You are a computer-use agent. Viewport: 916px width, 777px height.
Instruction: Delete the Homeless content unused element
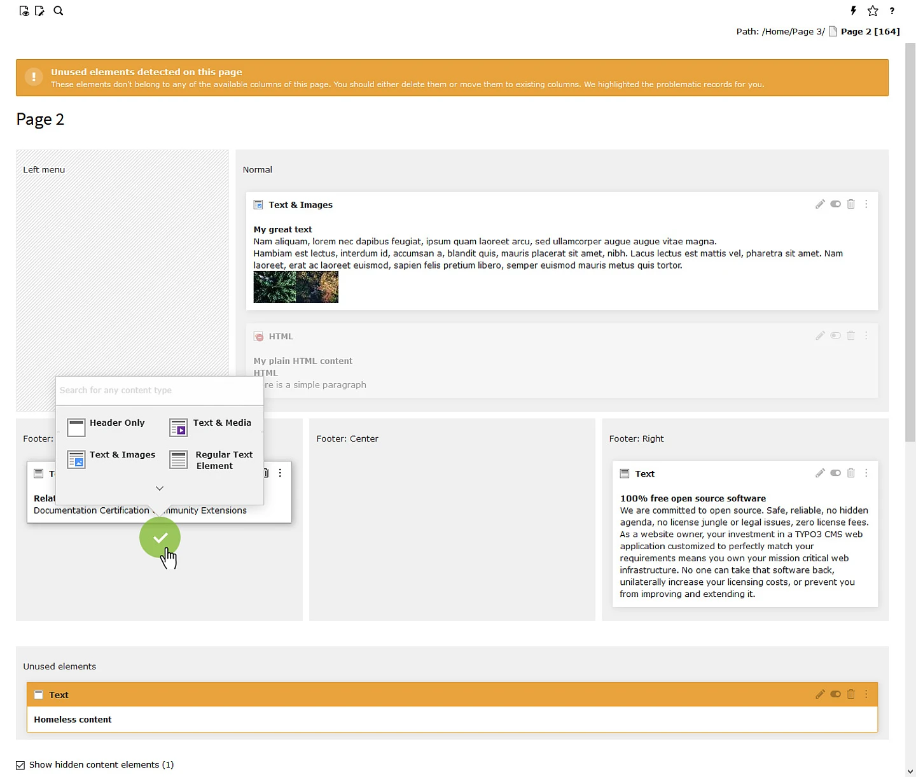click(x=850, y=694)
